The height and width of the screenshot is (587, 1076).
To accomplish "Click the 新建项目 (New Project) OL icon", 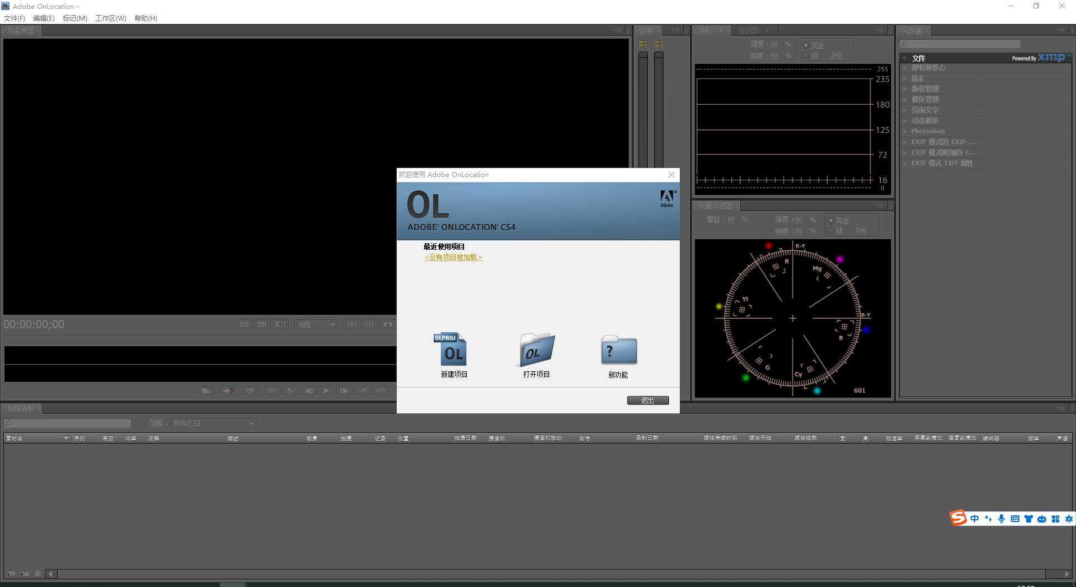I will (x=450, y=350).
